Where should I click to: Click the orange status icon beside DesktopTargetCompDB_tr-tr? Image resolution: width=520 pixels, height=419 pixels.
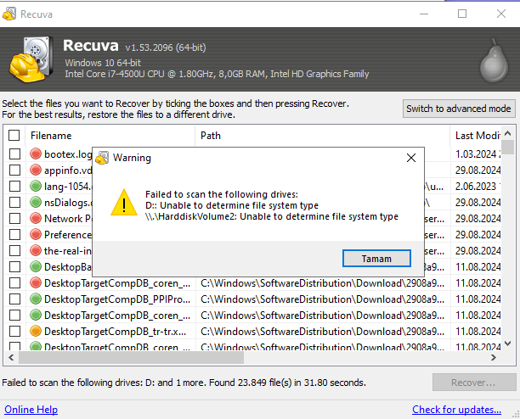point(36,332)
